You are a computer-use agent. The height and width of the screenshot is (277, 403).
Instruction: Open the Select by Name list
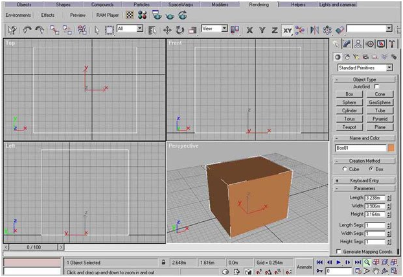152,30
